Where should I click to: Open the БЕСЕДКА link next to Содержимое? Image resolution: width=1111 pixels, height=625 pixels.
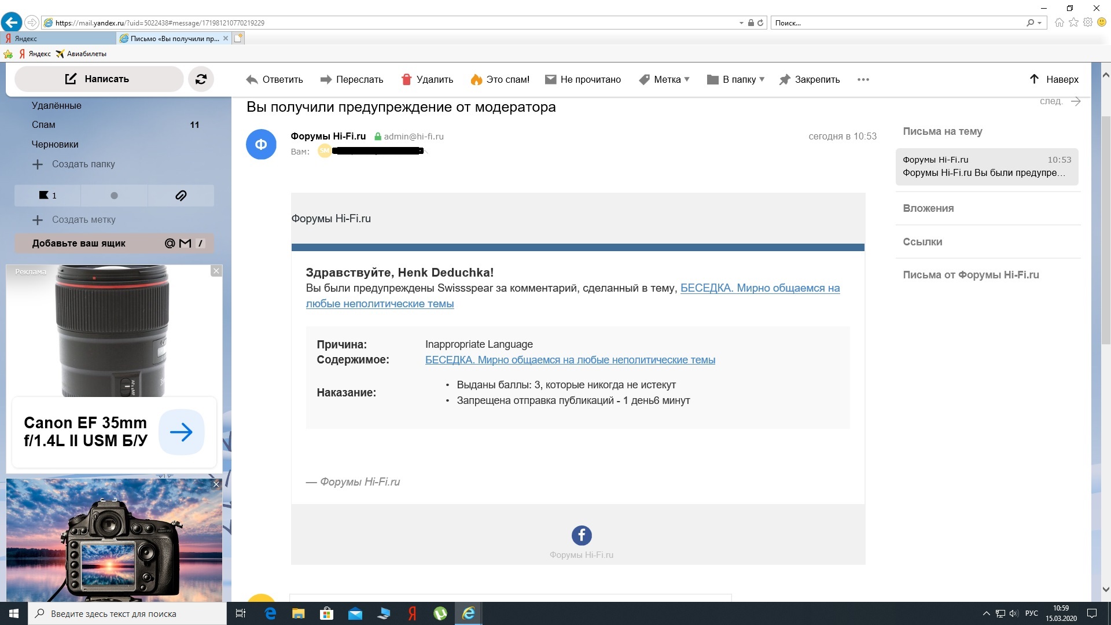[570, 360]
